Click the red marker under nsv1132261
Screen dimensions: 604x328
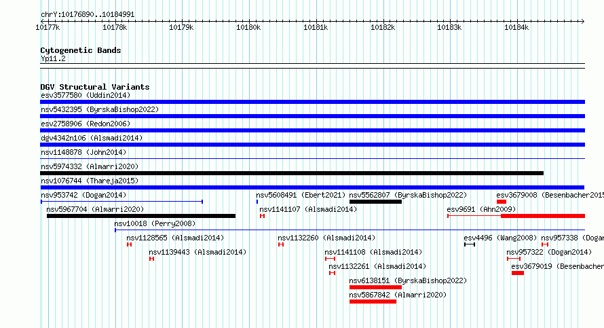[x=332, y=273]
